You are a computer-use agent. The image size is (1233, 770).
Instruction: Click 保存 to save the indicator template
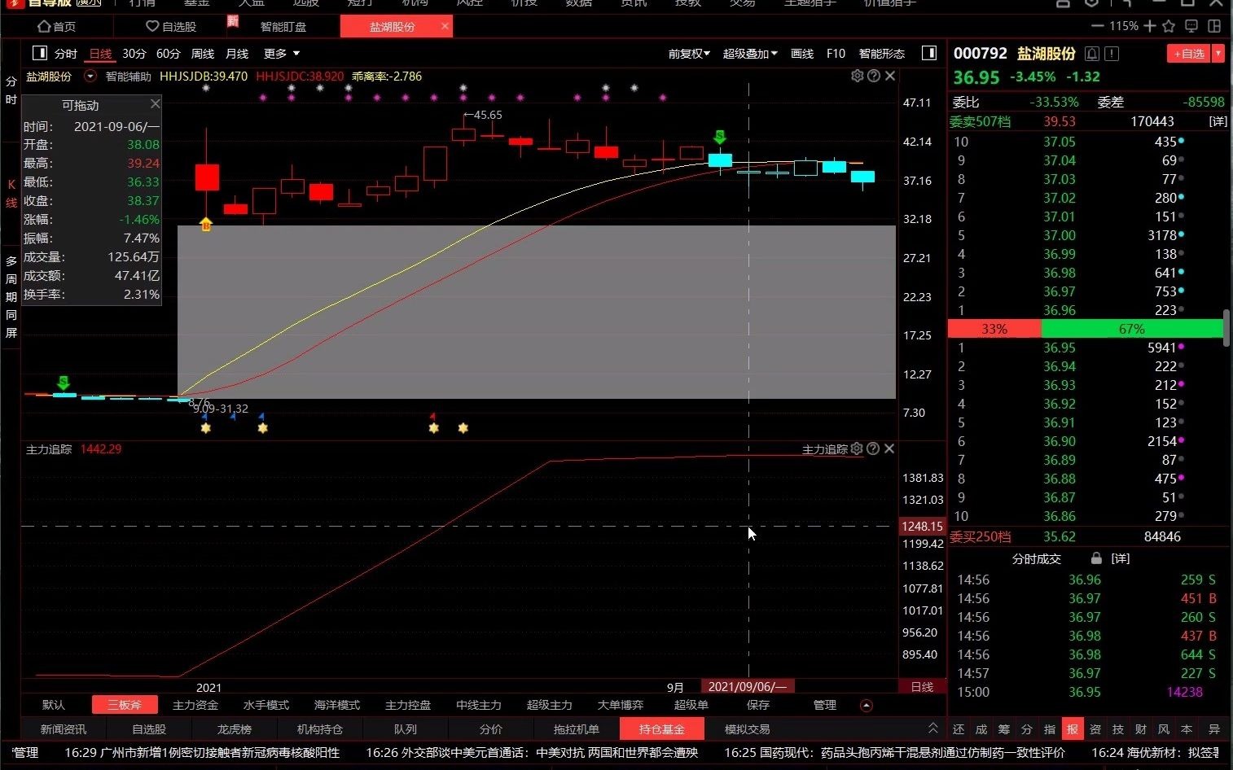[x=757, y=705]
